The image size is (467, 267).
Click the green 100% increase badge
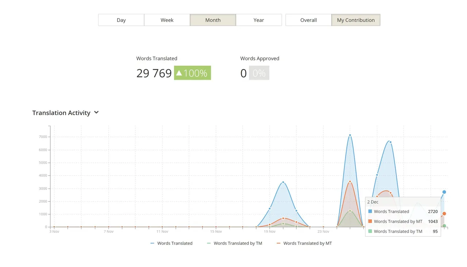click(x=192, y=73)
